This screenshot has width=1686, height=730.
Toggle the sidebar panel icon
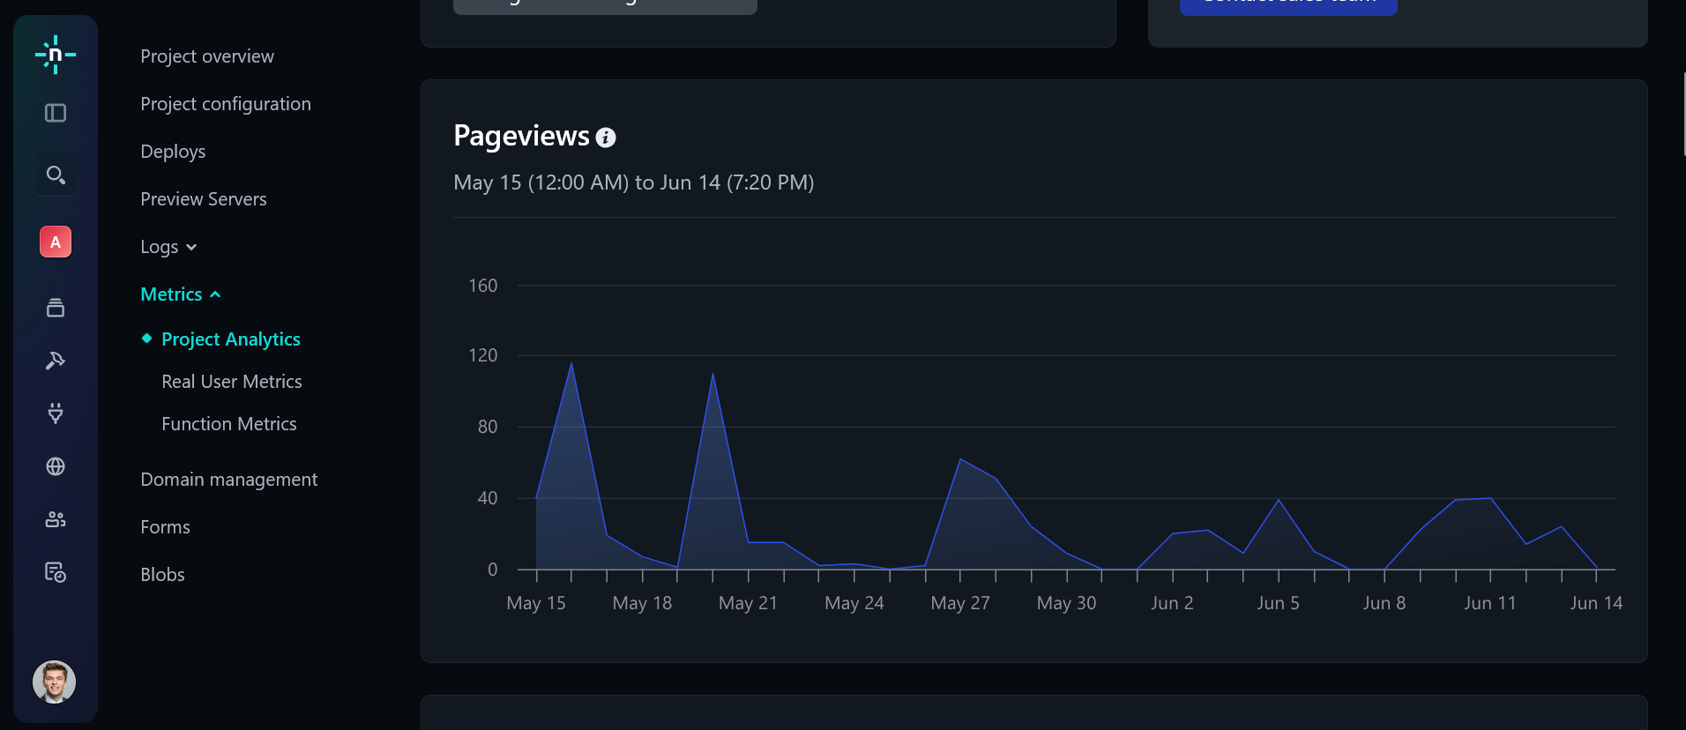tap(55, 113)
